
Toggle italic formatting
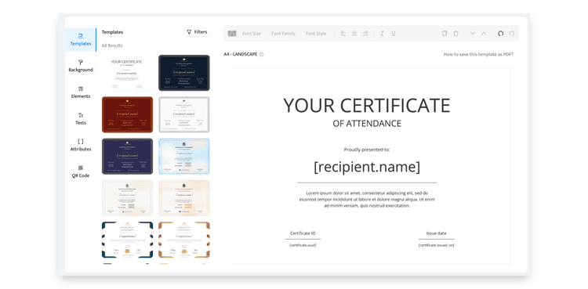click(382, 34)
